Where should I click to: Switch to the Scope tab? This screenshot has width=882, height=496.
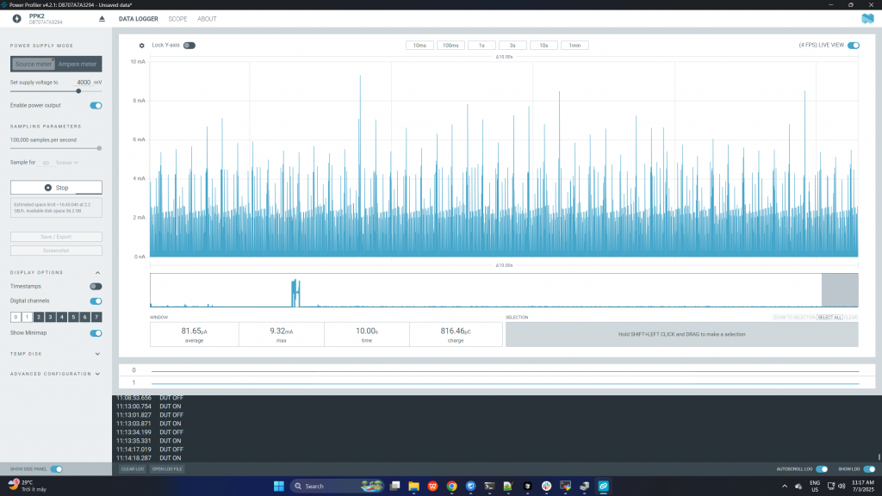[177, 18]
